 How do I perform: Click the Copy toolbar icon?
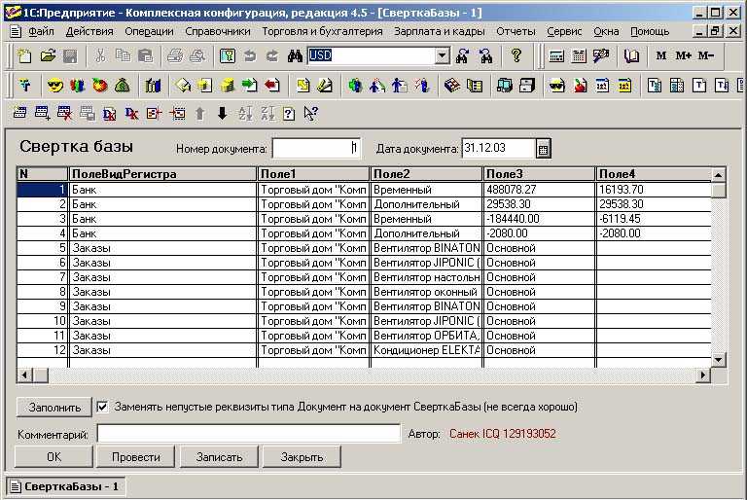click(123, 56)
